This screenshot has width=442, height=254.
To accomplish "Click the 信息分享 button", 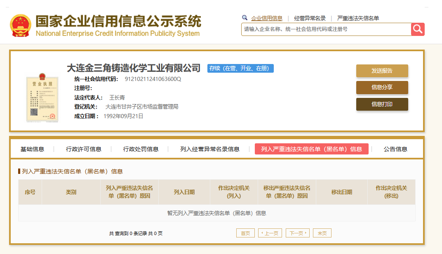I will click(x=382, y=87).
